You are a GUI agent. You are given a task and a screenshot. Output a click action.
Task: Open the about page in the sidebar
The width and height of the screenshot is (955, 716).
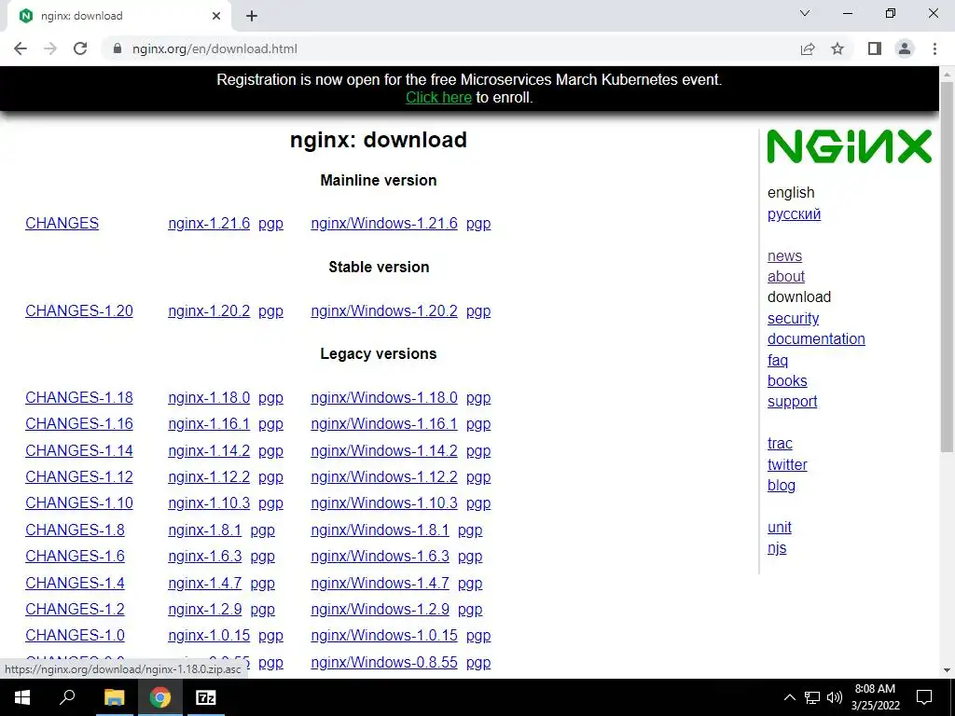tap(785, 276)
